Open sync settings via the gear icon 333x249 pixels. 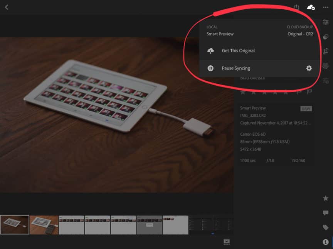[309, 68]
